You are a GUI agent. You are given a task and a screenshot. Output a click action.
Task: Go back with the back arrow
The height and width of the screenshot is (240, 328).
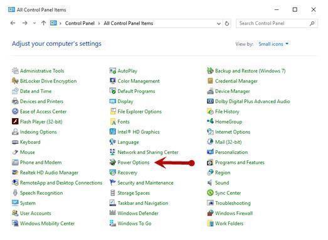[x=13, y=23]
